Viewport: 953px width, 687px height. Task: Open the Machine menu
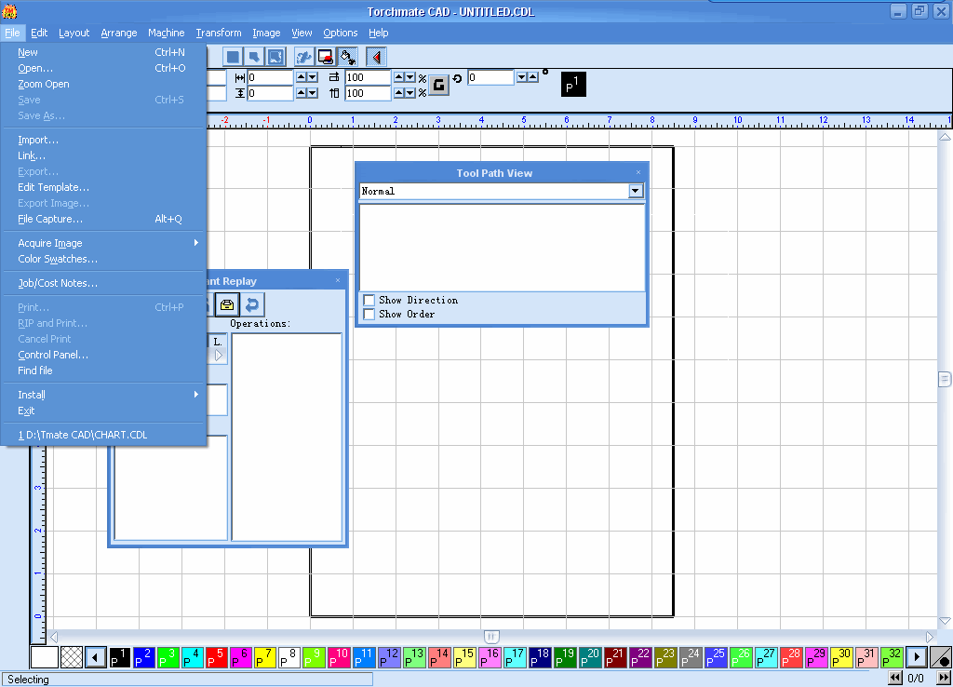coord(166,33)
